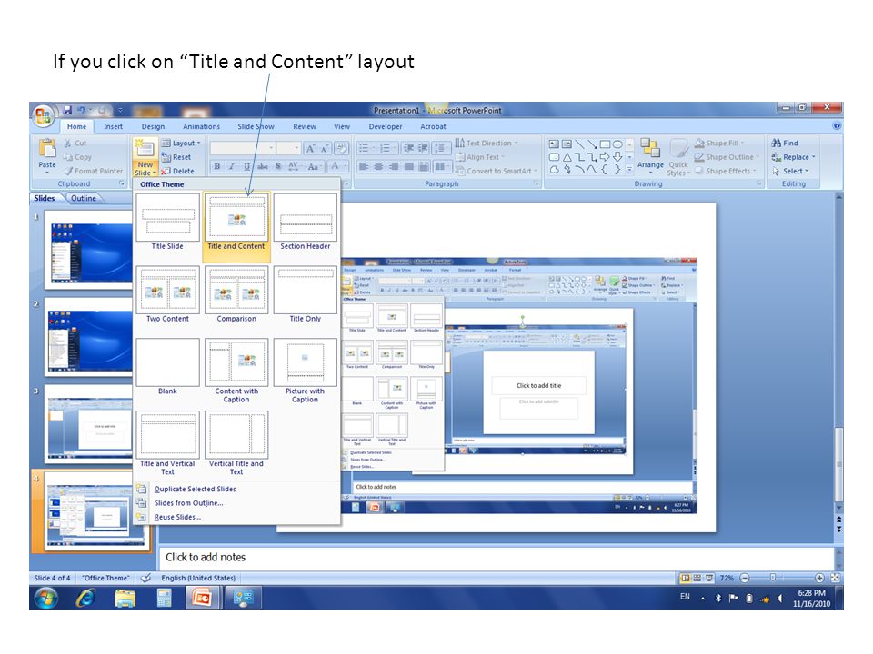Click the Save icon in Quick Access Toolbar

coord(67,110)
